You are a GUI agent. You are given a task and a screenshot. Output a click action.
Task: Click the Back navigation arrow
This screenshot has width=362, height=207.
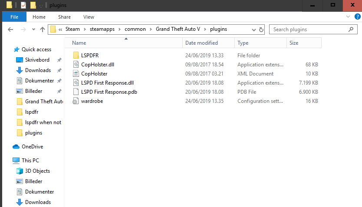[10, 30]
